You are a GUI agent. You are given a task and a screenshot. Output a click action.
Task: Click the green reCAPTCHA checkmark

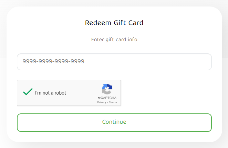[28, 92]
